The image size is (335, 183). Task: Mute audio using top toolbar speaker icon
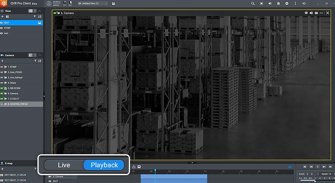click(270, 4)
